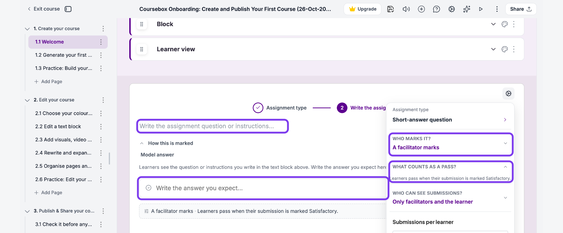
Task: Open options for 2.3 Add visuals, video page
Action: point(101,140)
